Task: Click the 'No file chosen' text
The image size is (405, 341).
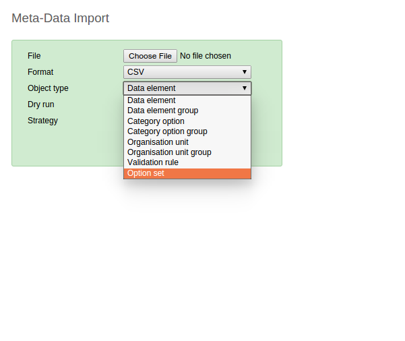Action: pos(206,56)
